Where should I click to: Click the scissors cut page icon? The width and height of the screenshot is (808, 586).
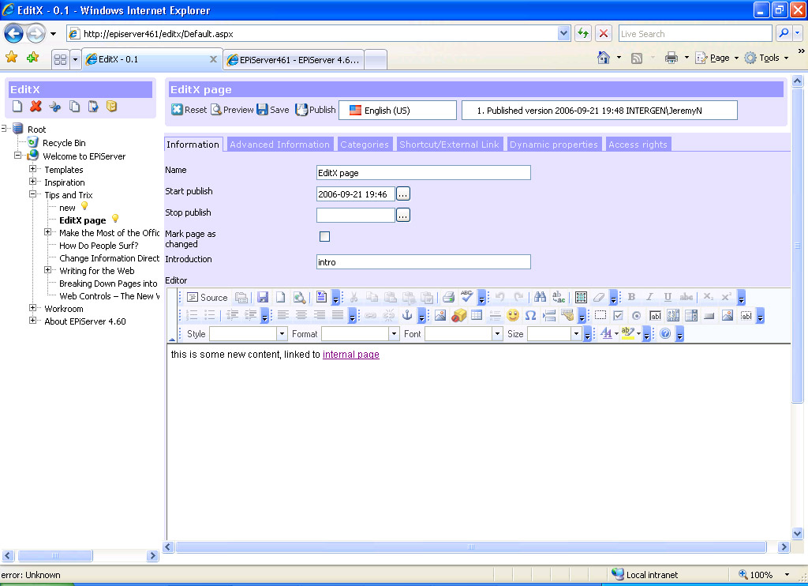54,107
